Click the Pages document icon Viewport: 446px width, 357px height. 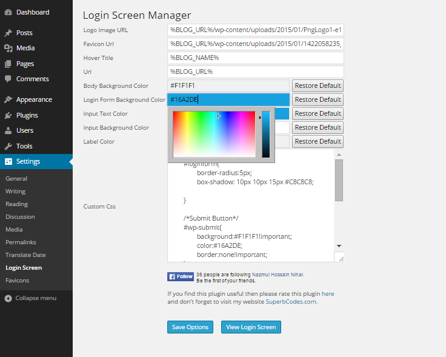(x=8, y=64)
